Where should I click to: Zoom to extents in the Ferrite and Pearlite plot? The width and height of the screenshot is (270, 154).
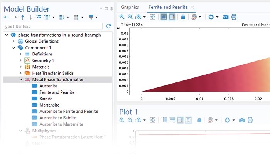(x=153, y=17)
